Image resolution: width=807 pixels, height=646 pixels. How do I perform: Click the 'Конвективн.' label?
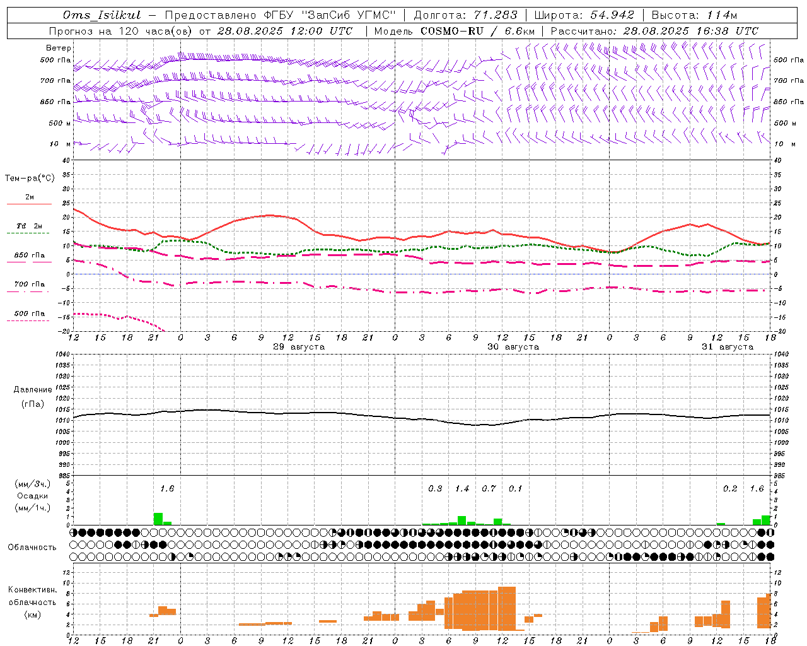[x=33, y=590]
